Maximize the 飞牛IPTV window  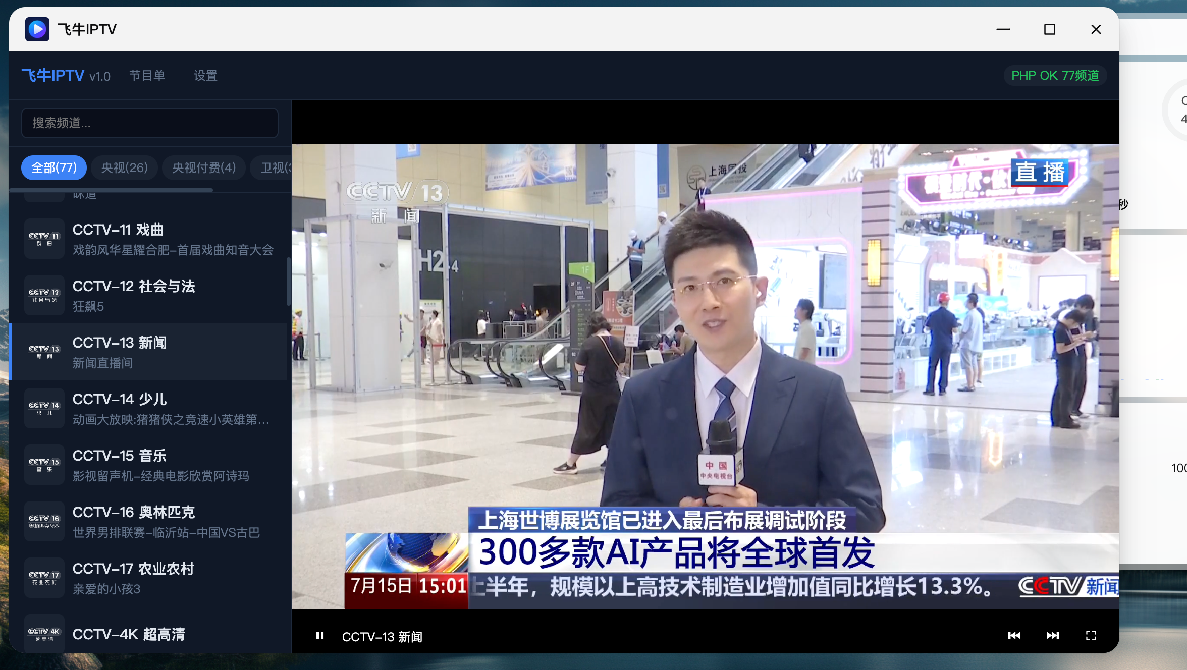click(x=1050, y=29)
